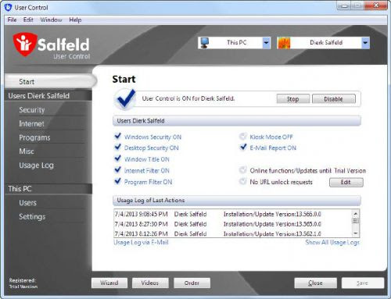Screen dimensions: 391x299
Task: Click the large blue checkmark status icon
Action: [125, 98]
